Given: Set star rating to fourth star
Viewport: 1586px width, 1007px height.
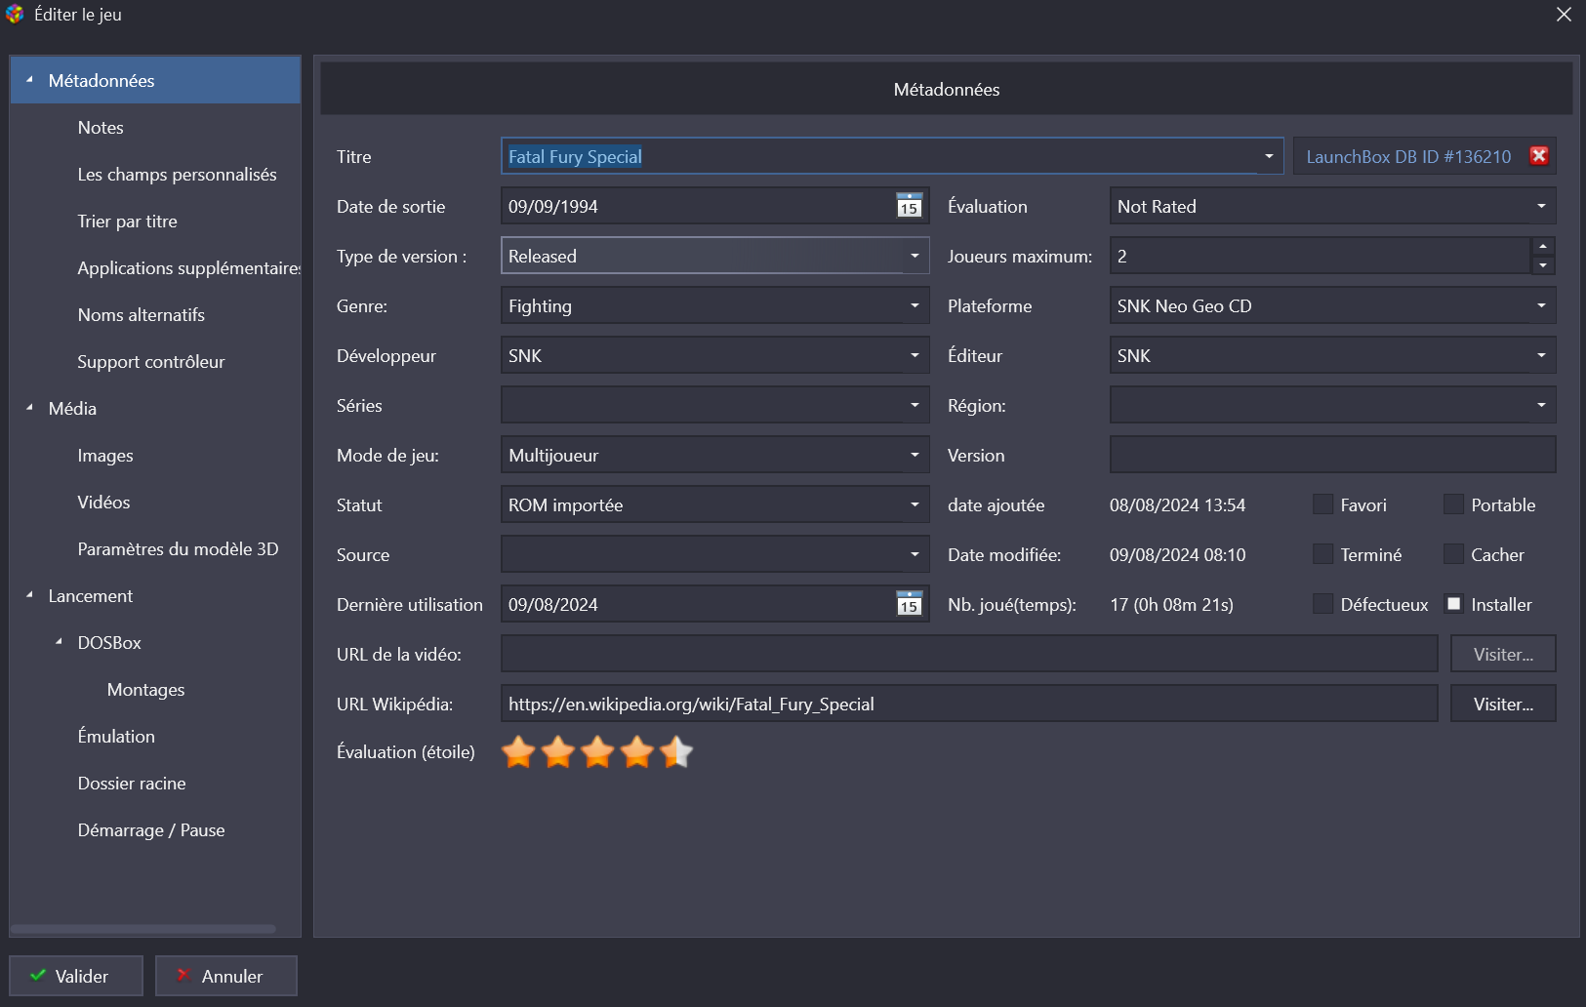Looking at the screenshot, I should (x=637, y=752).
